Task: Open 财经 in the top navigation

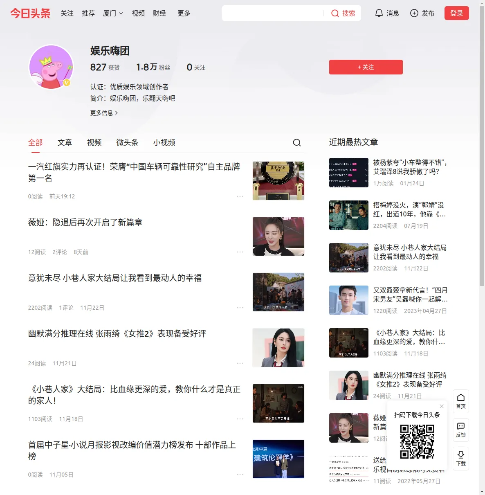Action: 159,13
